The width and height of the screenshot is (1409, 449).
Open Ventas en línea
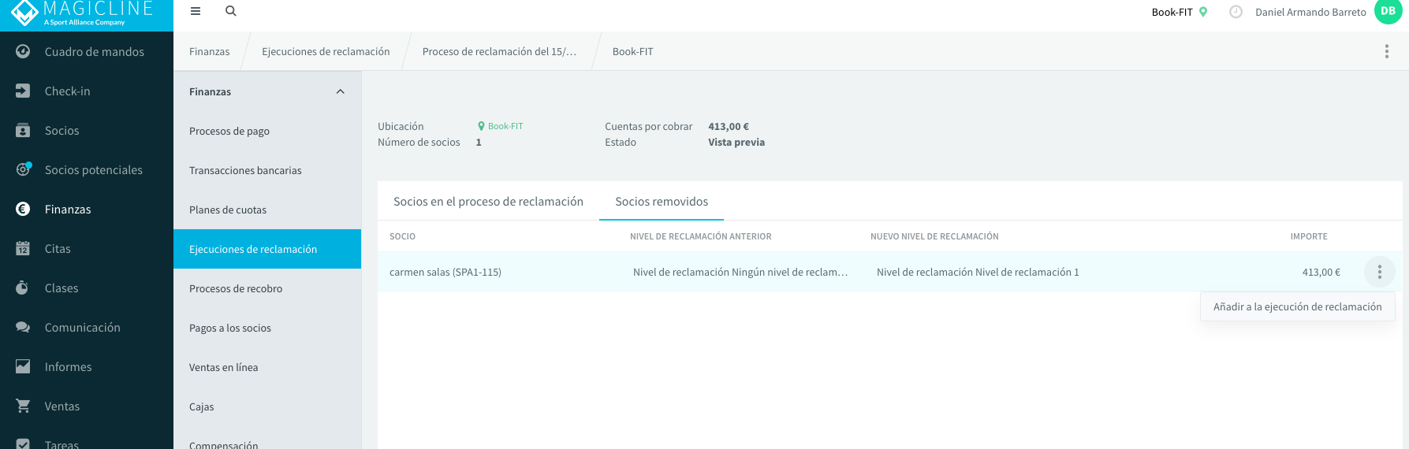point(267,367)
